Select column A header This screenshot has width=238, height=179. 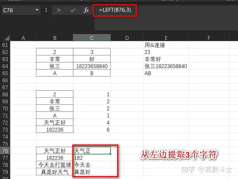pos(23,38)
